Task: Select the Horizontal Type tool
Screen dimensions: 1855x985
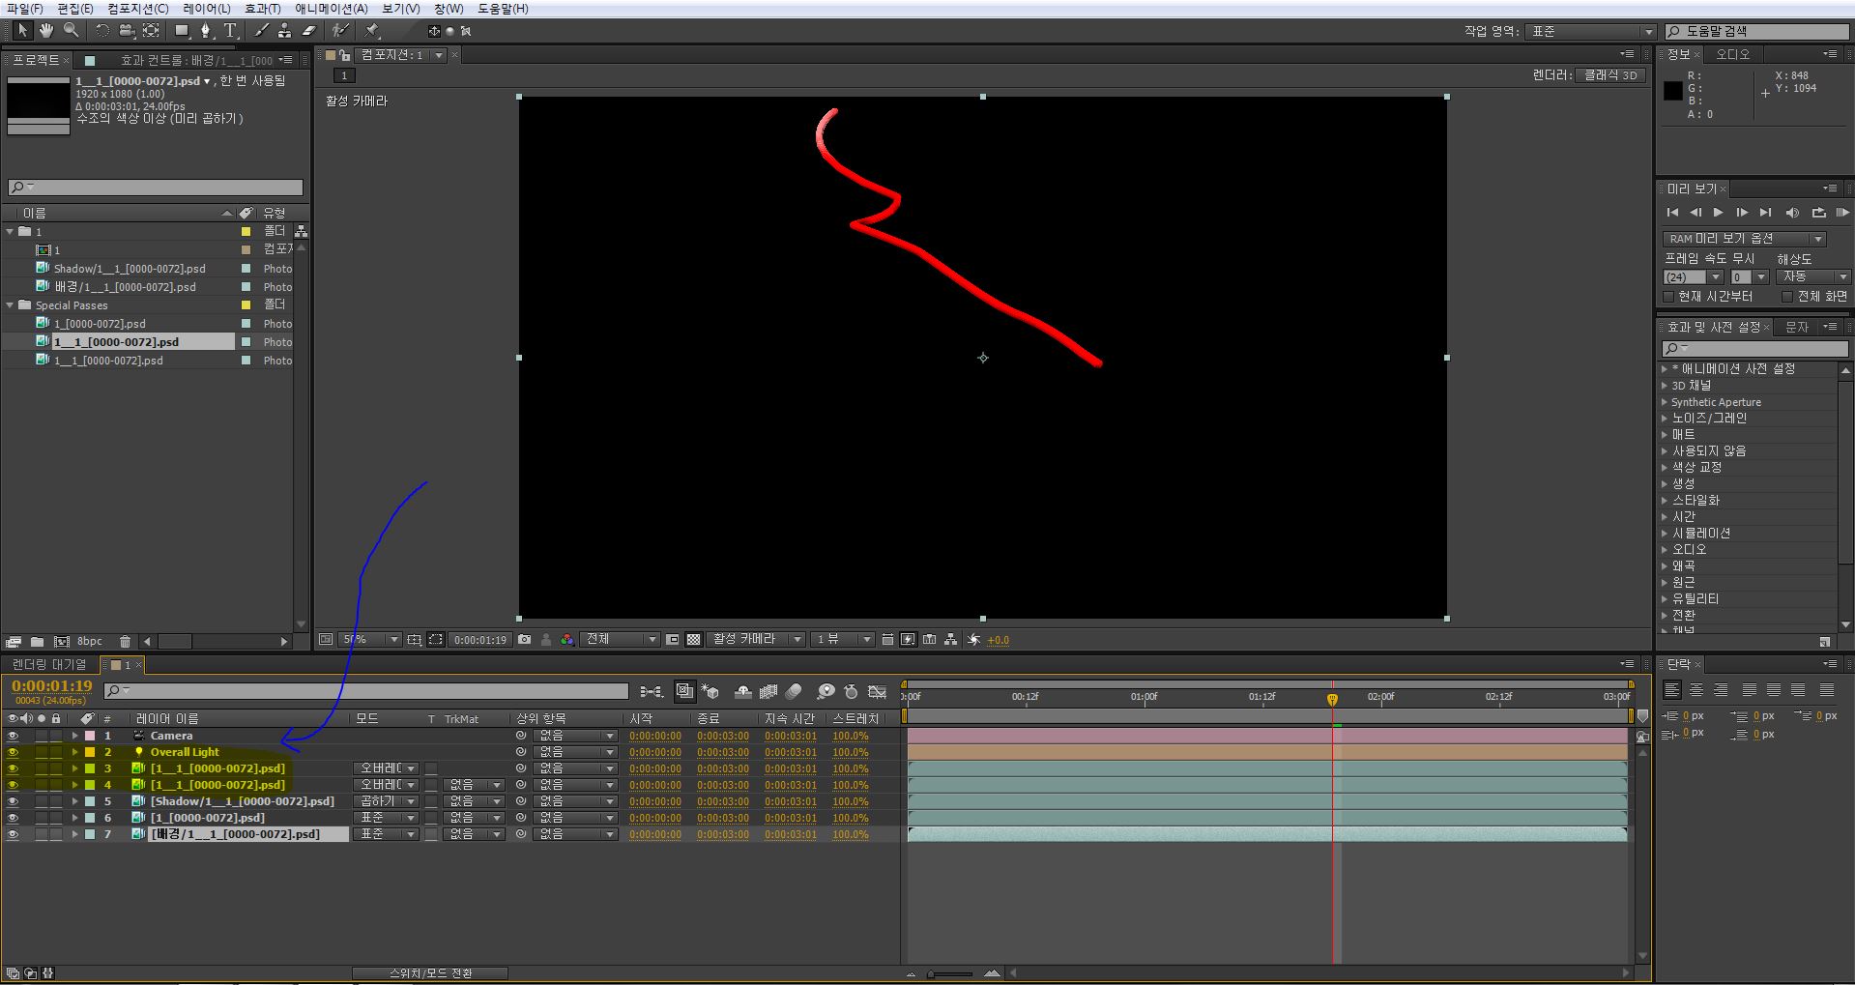Action: [230, 31]
